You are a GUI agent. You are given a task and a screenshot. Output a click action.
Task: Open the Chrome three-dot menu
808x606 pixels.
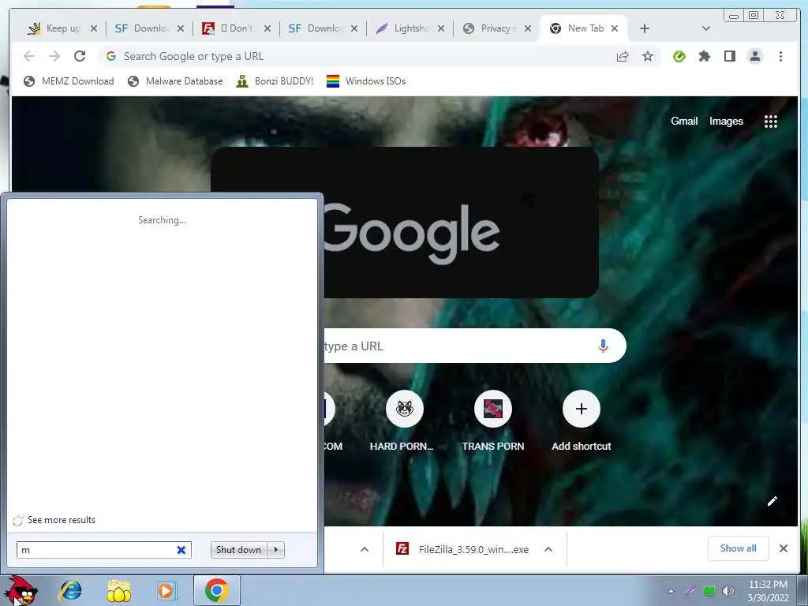click(780, 56)
